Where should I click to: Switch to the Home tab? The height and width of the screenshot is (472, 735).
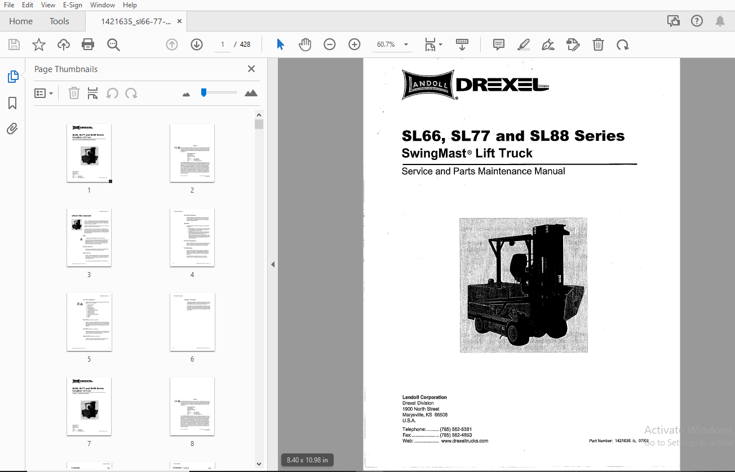[x=21, y=21]
